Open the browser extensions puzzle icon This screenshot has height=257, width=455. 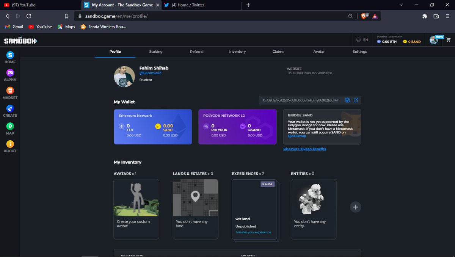point(425,16)
